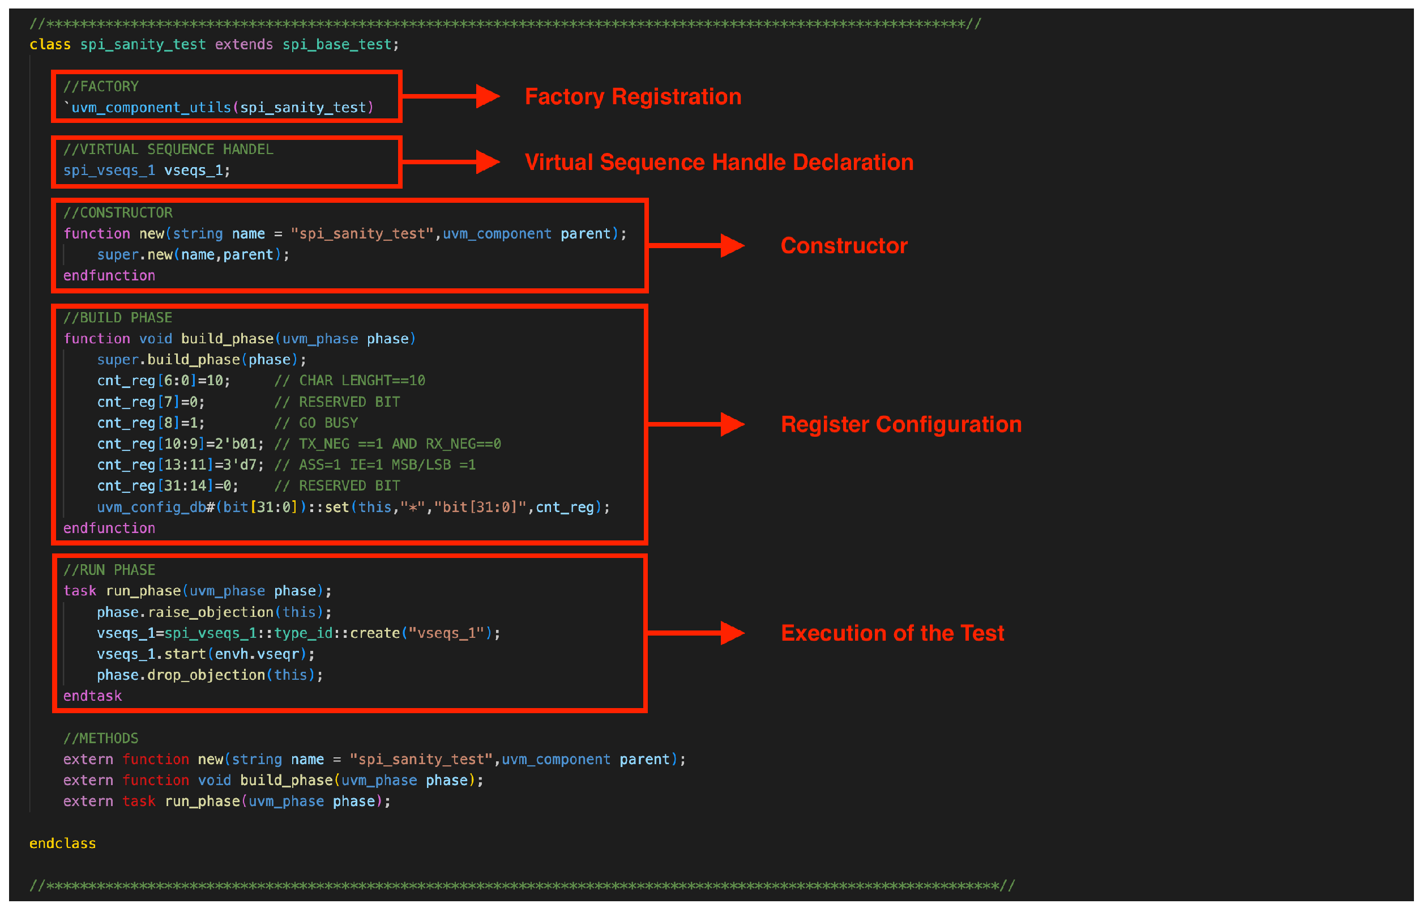Click the class spi_sanity_test declaration line
This screenshot has height=912, width=1423.
tap(214, 44)
